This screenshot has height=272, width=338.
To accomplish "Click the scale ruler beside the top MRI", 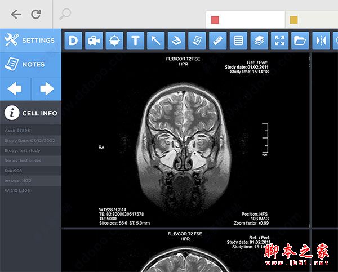I will pos(265,140).
